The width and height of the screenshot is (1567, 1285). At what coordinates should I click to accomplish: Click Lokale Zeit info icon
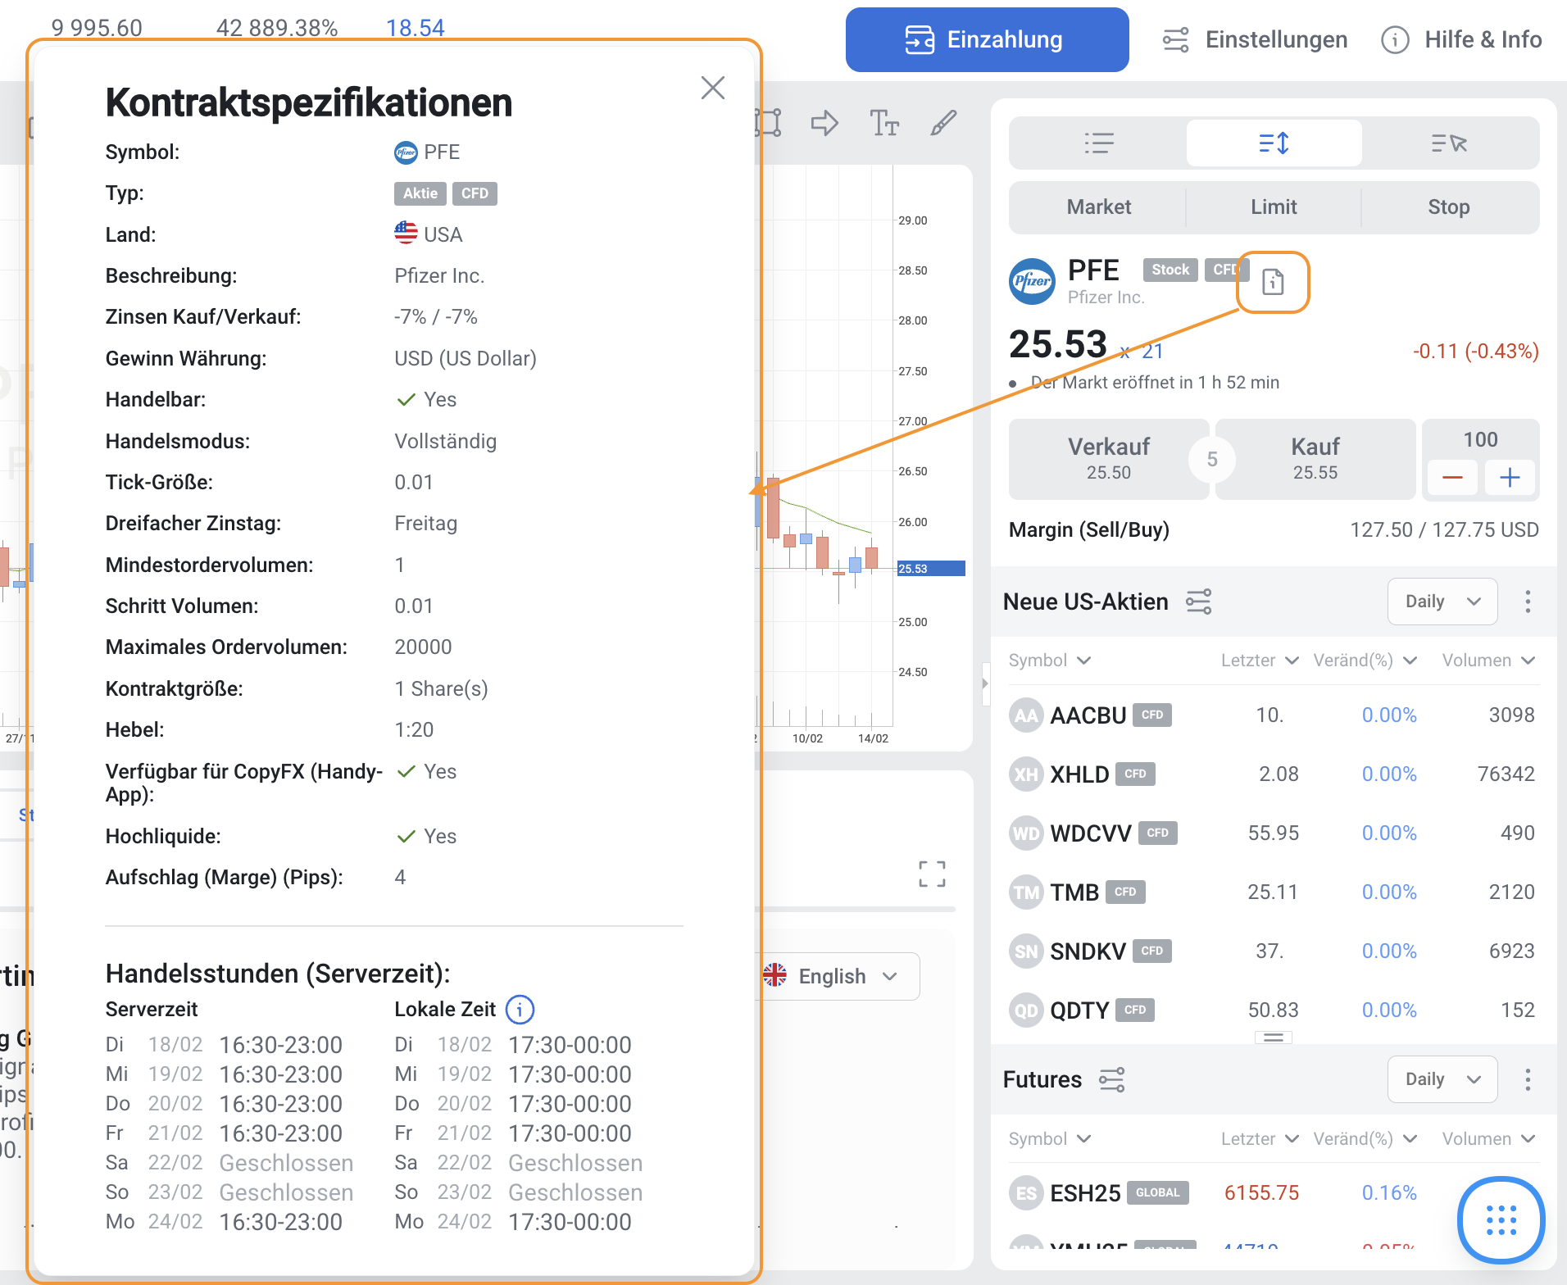click(520, 1010)
